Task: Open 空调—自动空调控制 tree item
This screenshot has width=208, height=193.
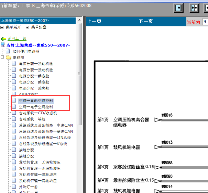Action: click(36, 101)
